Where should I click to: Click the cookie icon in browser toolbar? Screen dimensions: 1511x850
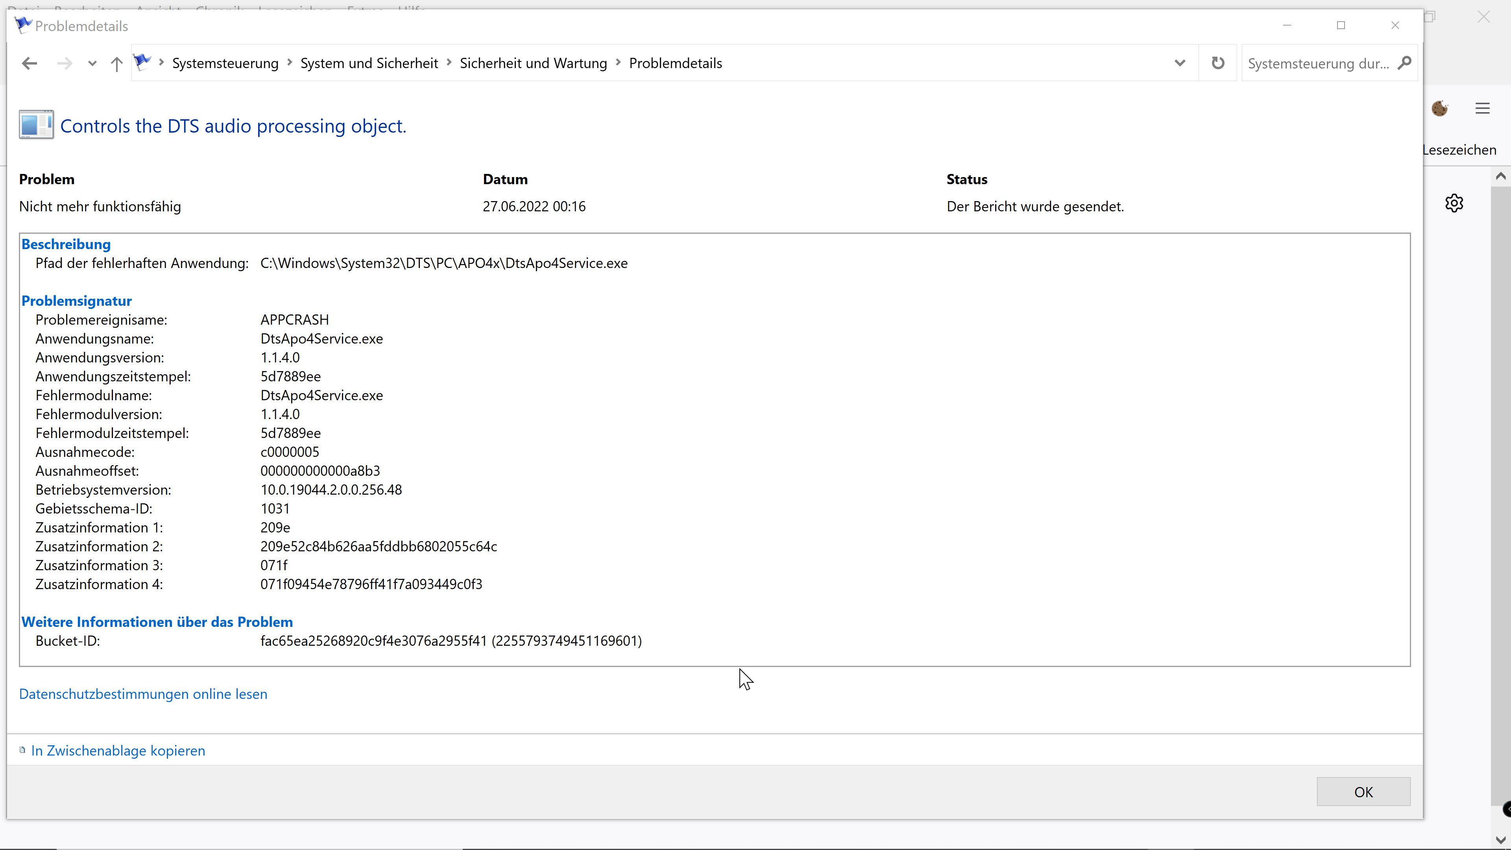[1439, 109]
